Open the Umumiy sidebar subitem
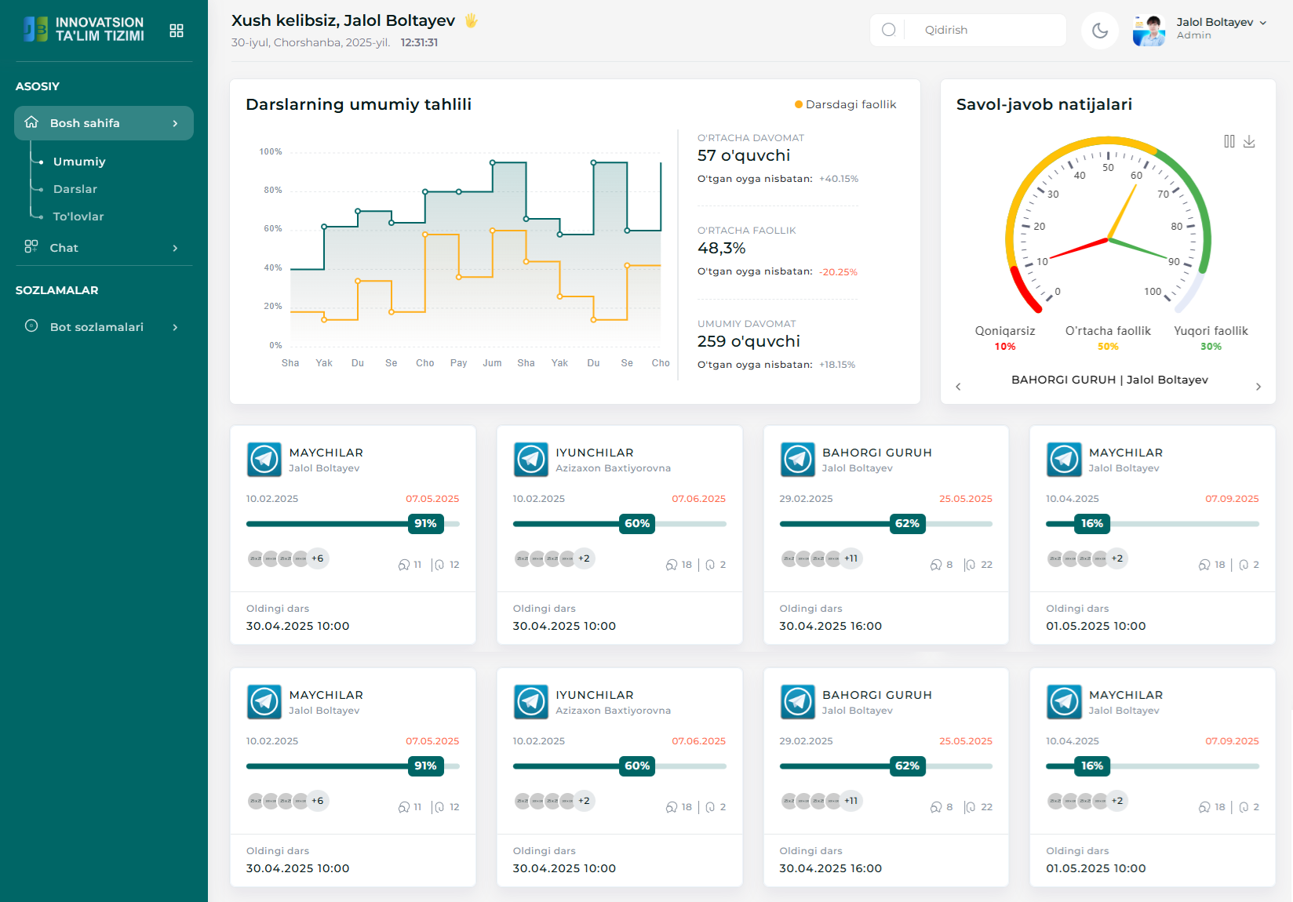The height and width of the screenshot is (902, 1293). 79,162
